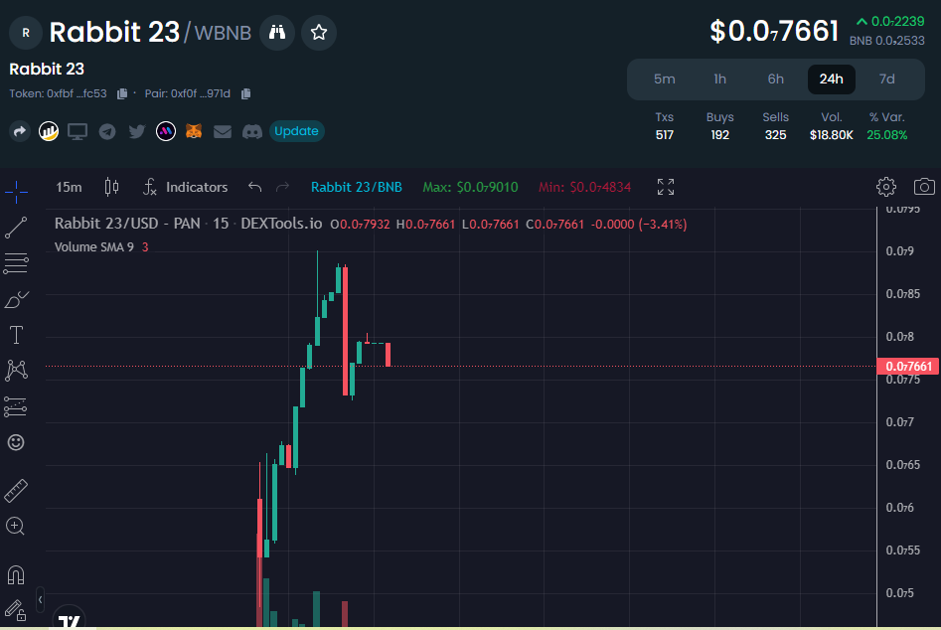Click the binoculars watch icon

coord(276,33)
